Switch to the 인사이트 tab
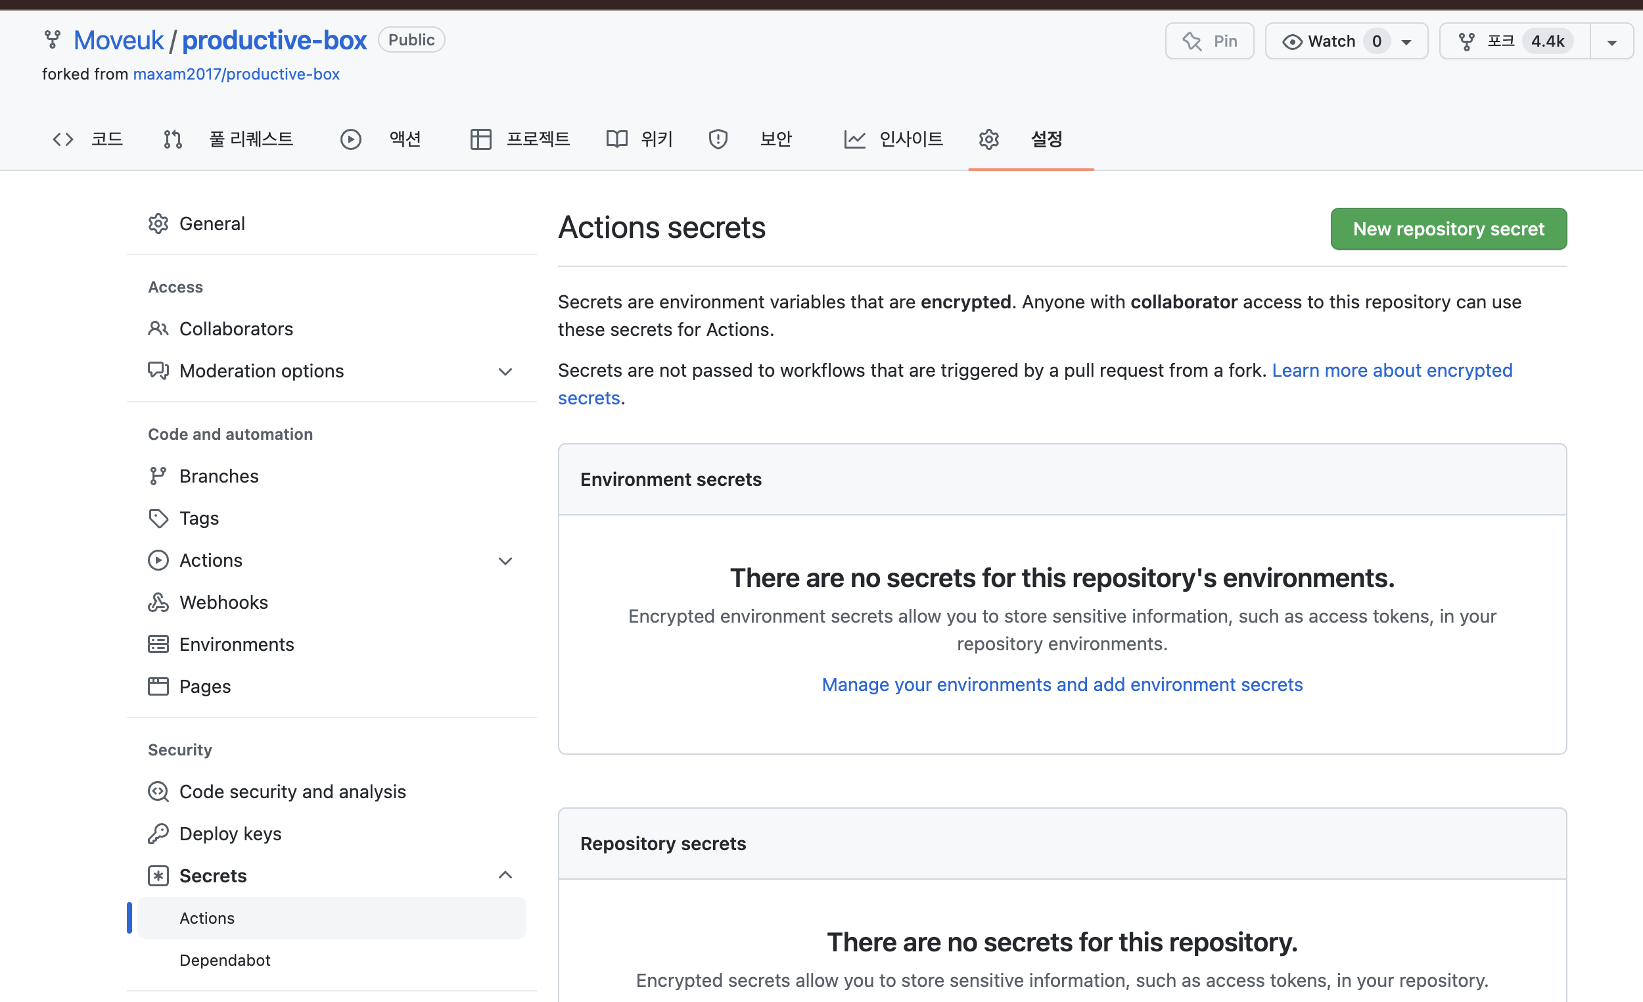Screen dimensions: 1643x1002 [894, 139]
